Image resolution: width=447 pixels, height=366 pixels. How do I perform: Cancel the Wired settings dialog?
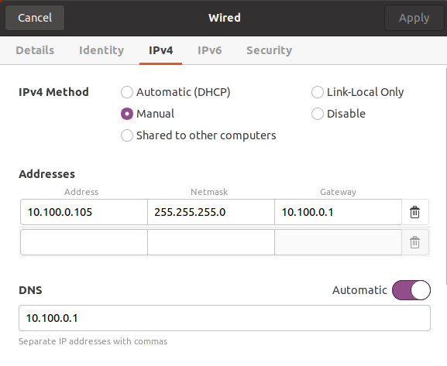tap(35, 18)
